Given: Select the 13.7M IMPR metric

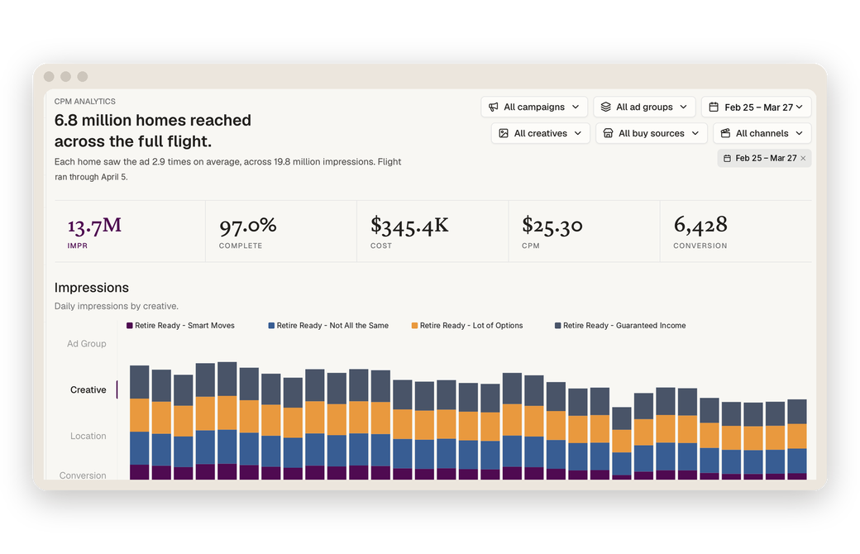Looking at the screenshot, I should click(130, 232).
